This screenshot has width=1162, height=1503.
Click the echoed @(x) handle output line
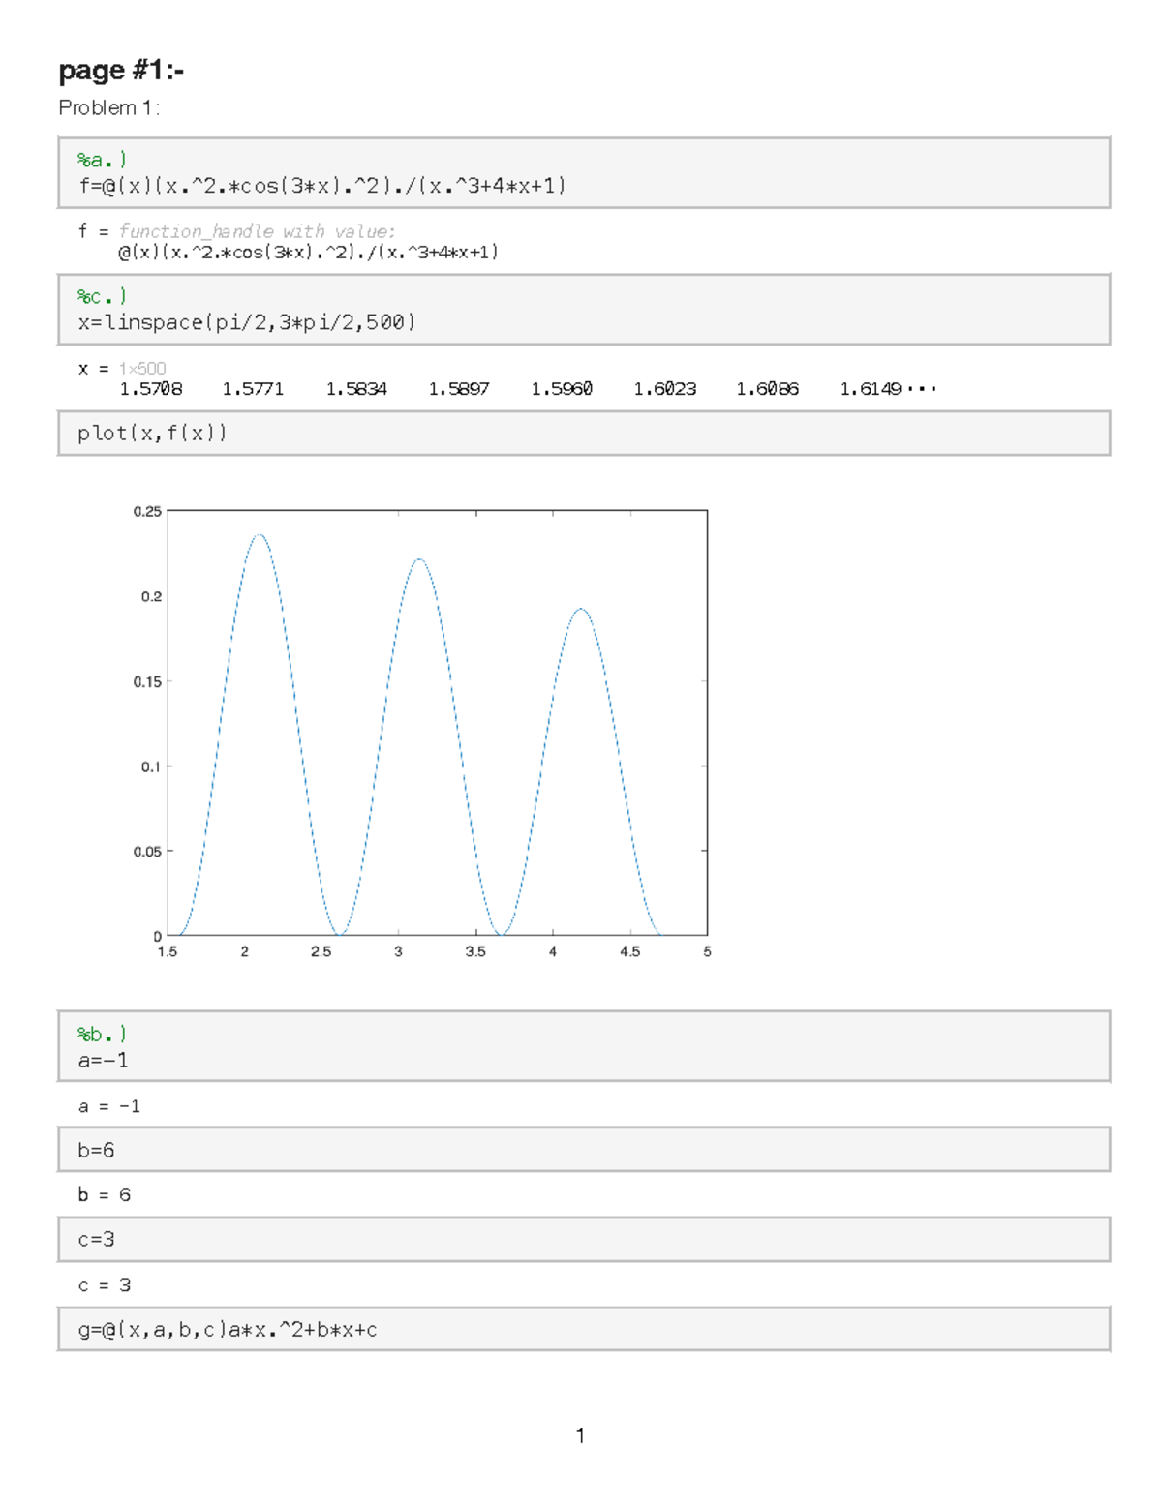point(308,253)
